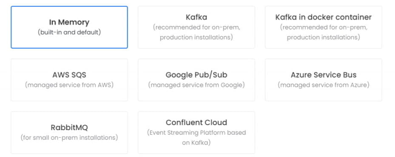Click the recommended on-prem text under Kafka
Image resolution: width=395 pixels, height=157 pixels.
[196, 32]
